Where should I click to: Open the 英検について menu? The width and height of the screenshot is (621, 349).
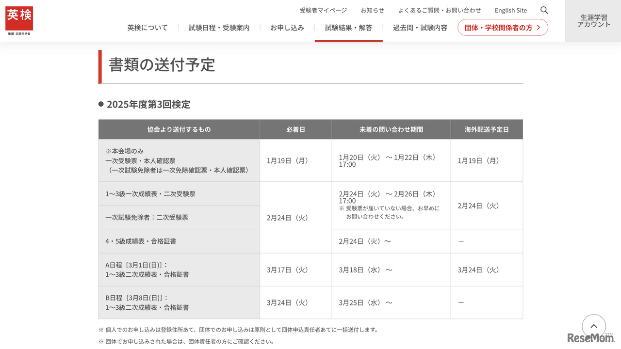coord(147,28)
